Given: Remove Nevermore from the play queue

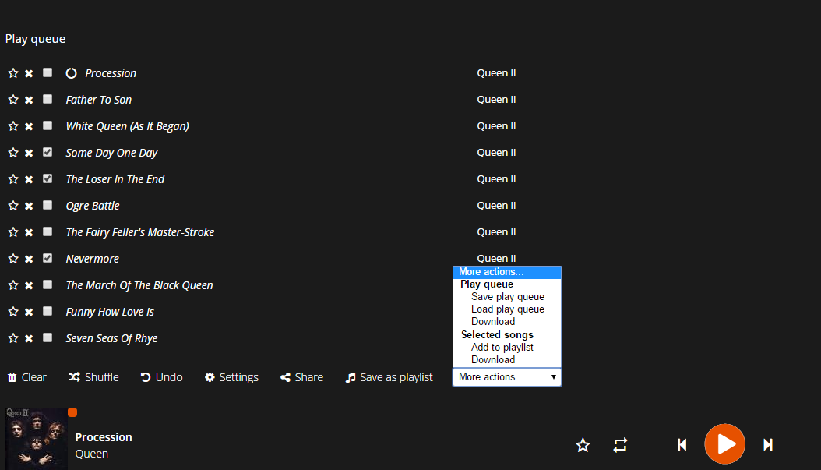Looking at the screenshot, I should click(x=29, y=259).
